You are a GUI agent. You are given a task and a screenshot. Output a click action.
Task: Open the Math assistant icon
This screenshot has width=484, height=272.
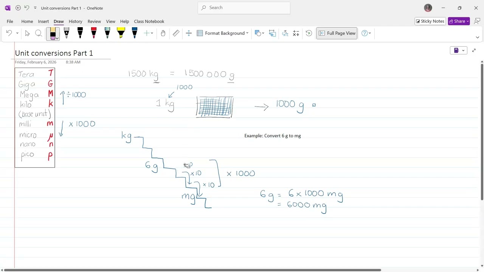296,33
